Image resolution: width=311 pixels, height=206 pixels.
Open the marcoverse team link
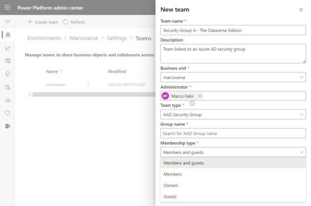[x=55, y=85]
